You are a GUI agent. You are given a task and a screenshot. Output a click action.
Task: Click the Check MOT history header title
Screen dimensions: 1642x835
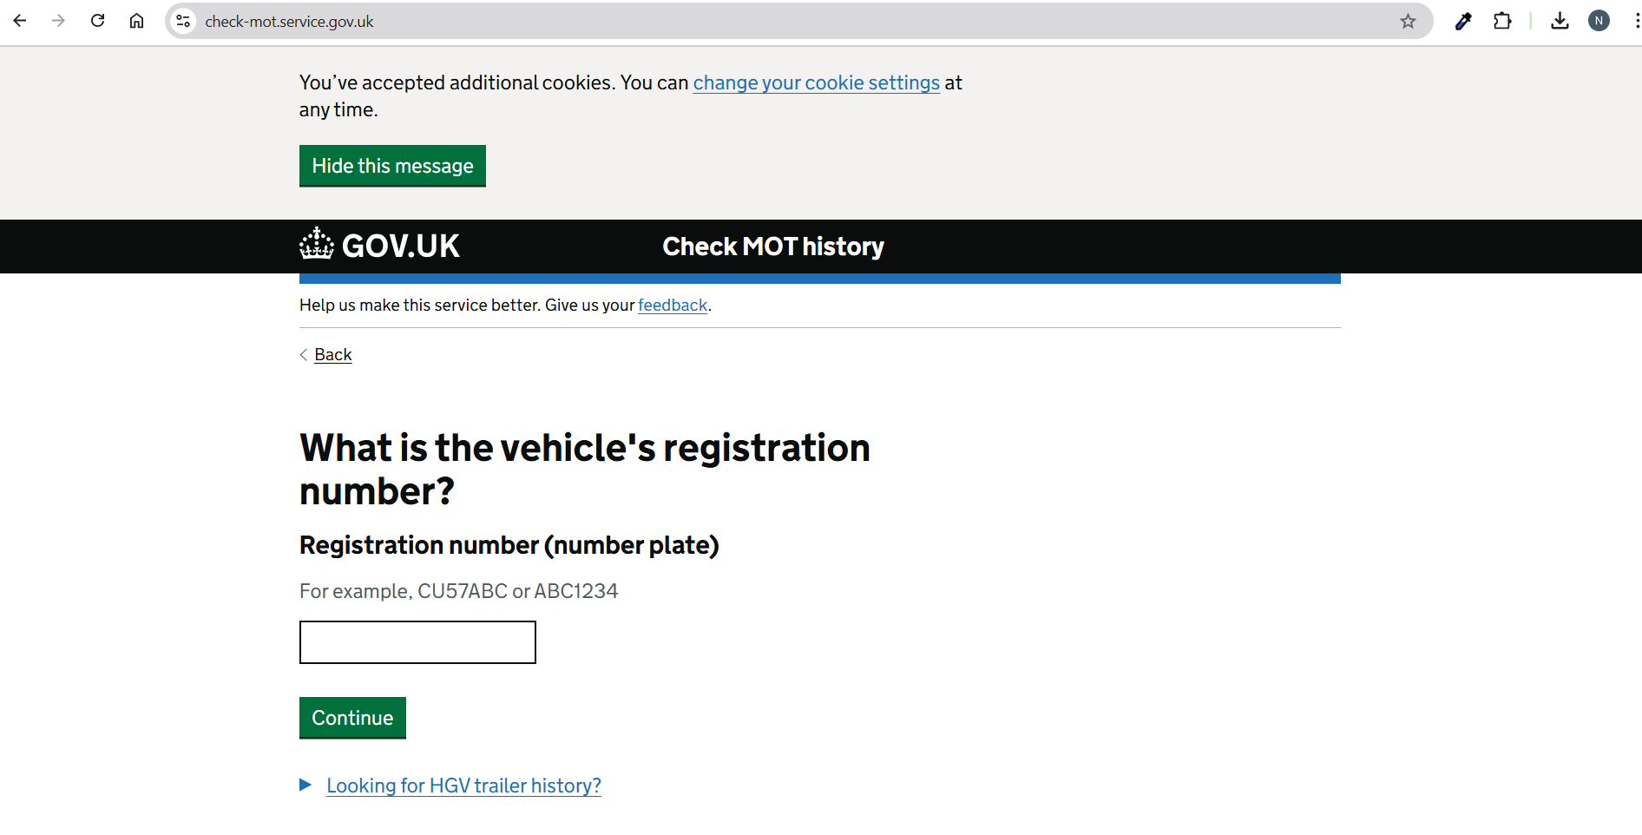[772, 247]
